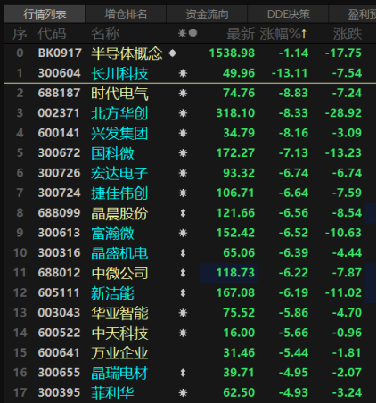Open stock 国科微

point(112,153)
